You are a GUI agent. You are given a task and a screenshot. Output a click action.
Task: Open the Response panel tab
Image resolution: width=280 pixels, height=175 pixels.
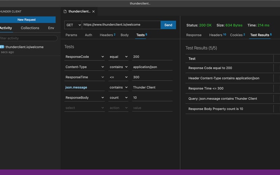pyautogui.click(x=194, y=35)
